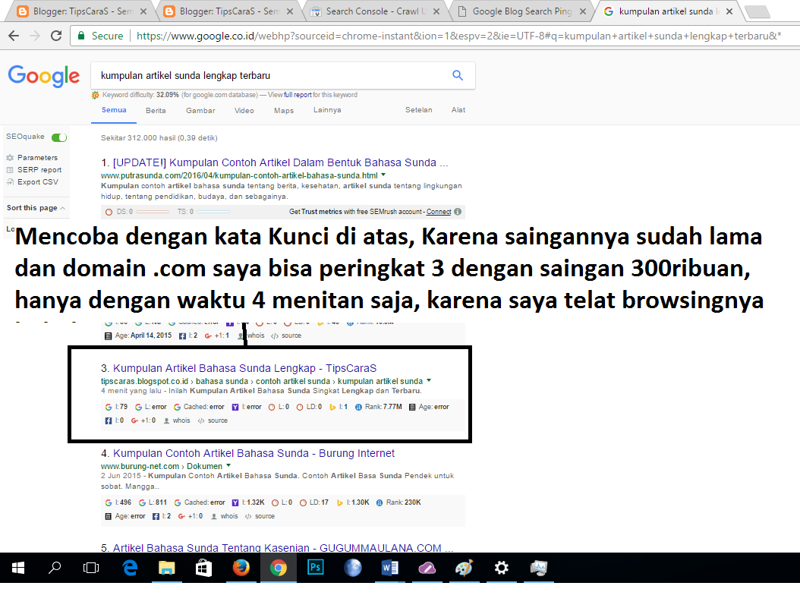Open the first result putrasunda article

pyautogui.click(x=280, y=163)
